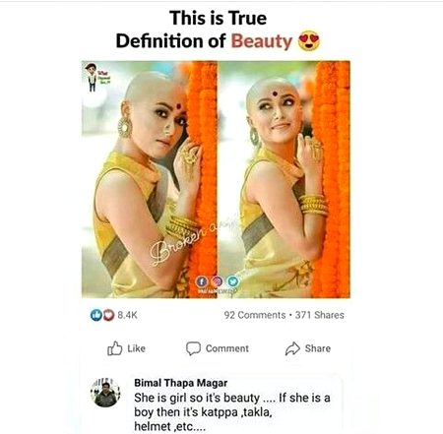Open the 92 Comments link

coord(255,315)
